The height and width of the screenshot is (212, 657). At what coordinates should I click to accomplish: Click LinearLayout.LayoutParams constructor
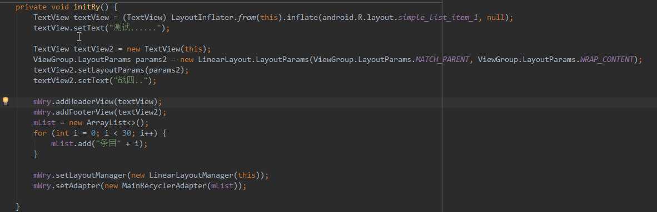(x=253, y=60)
